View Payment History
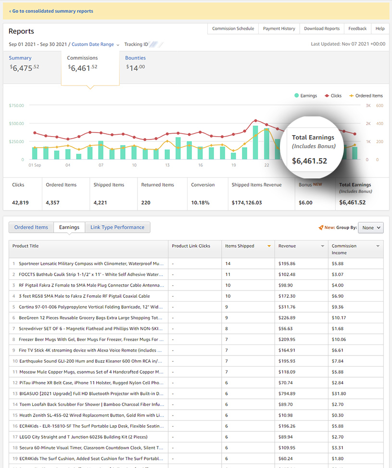392x468 pixels. click(279, 29)
